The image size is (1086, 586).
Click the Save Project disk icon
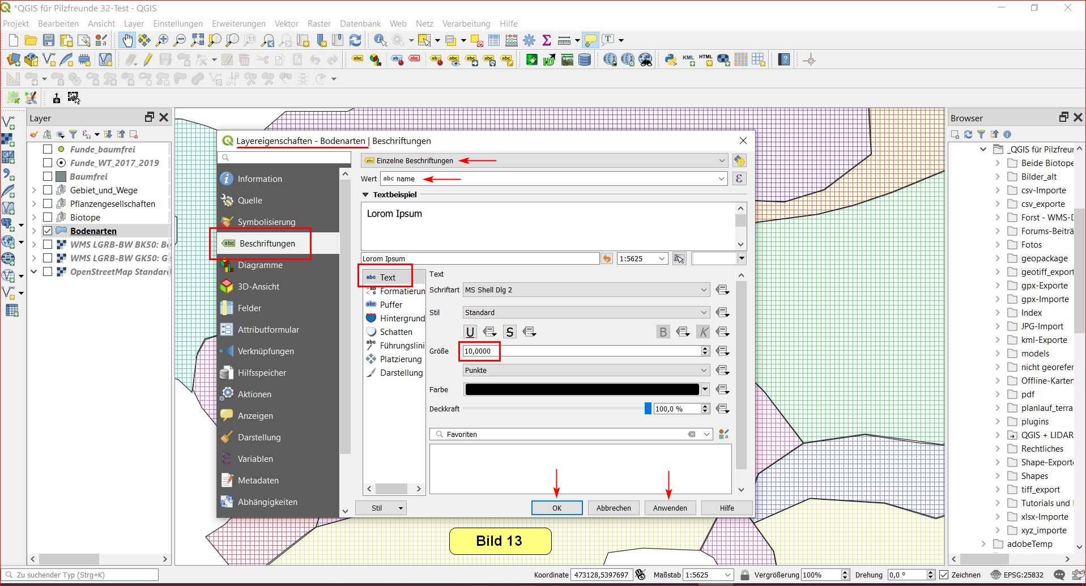pyautogui.click(x=49, y=40)
